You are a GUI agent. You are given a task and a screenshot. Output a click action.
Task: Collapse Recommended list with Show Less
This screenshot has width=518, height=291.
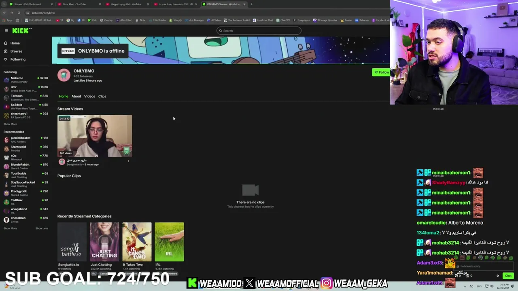pos(42,228)
